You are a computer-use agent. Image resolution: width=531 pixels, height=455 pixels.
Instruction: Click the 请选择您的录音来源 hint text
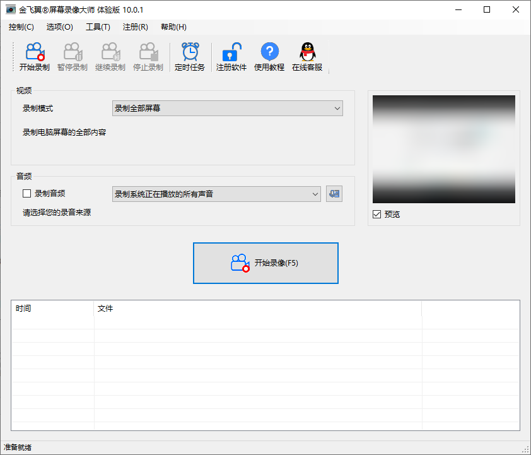point(57,213)
